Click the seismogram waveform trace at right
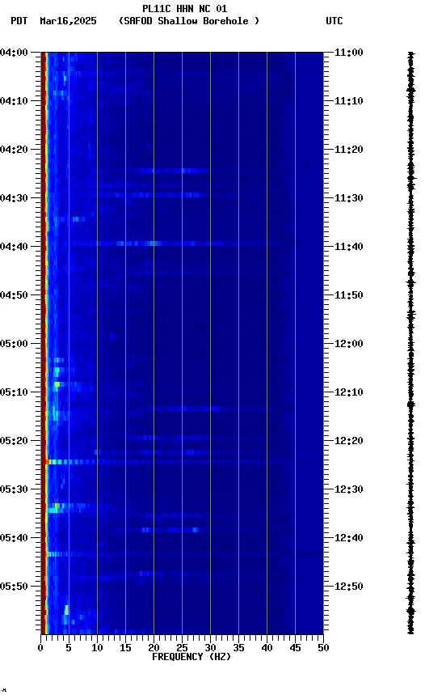The width and height of the screenshot is (446, 699). 410,343
